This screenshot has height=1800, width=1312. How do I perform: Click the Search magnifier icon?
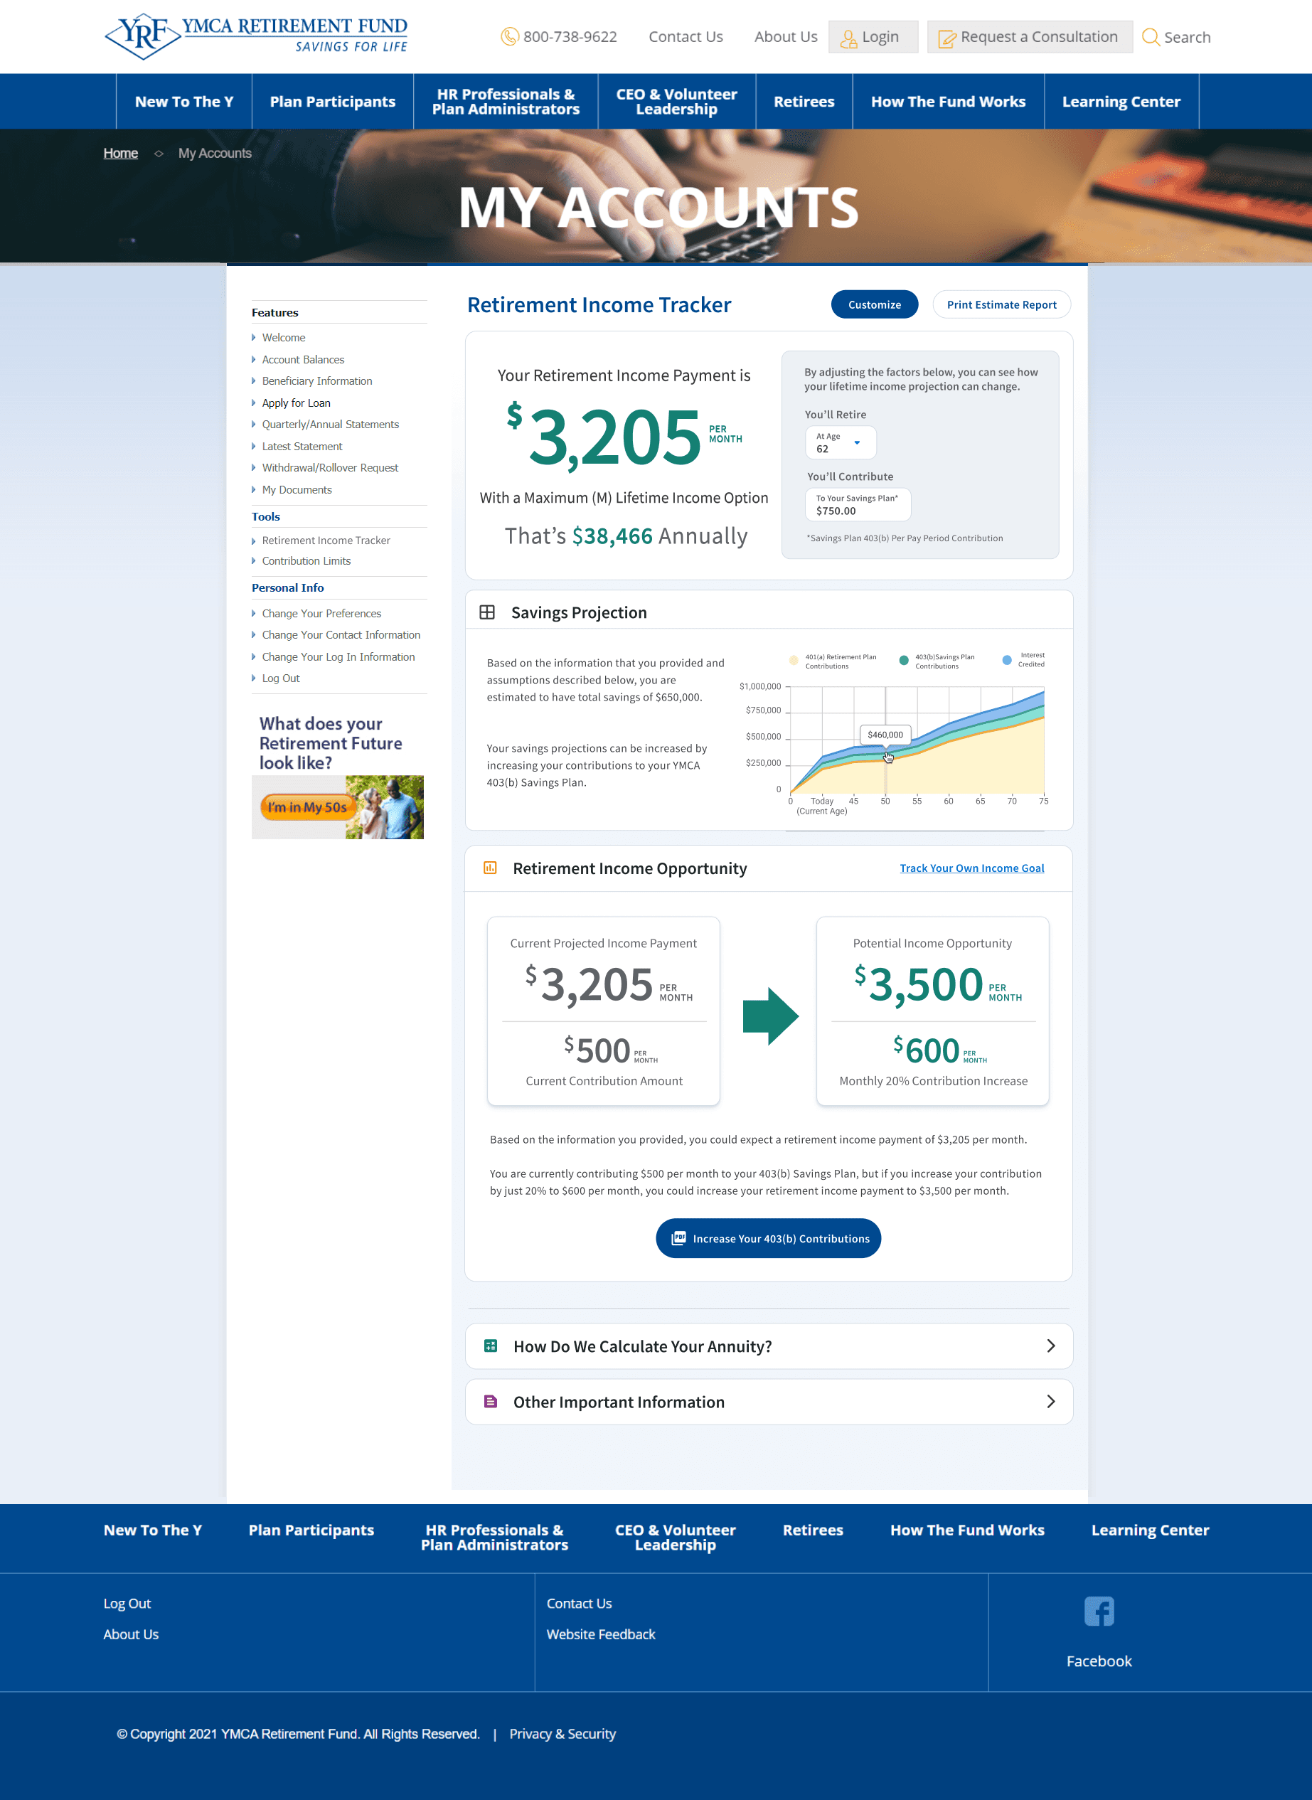click(1150, 36)
